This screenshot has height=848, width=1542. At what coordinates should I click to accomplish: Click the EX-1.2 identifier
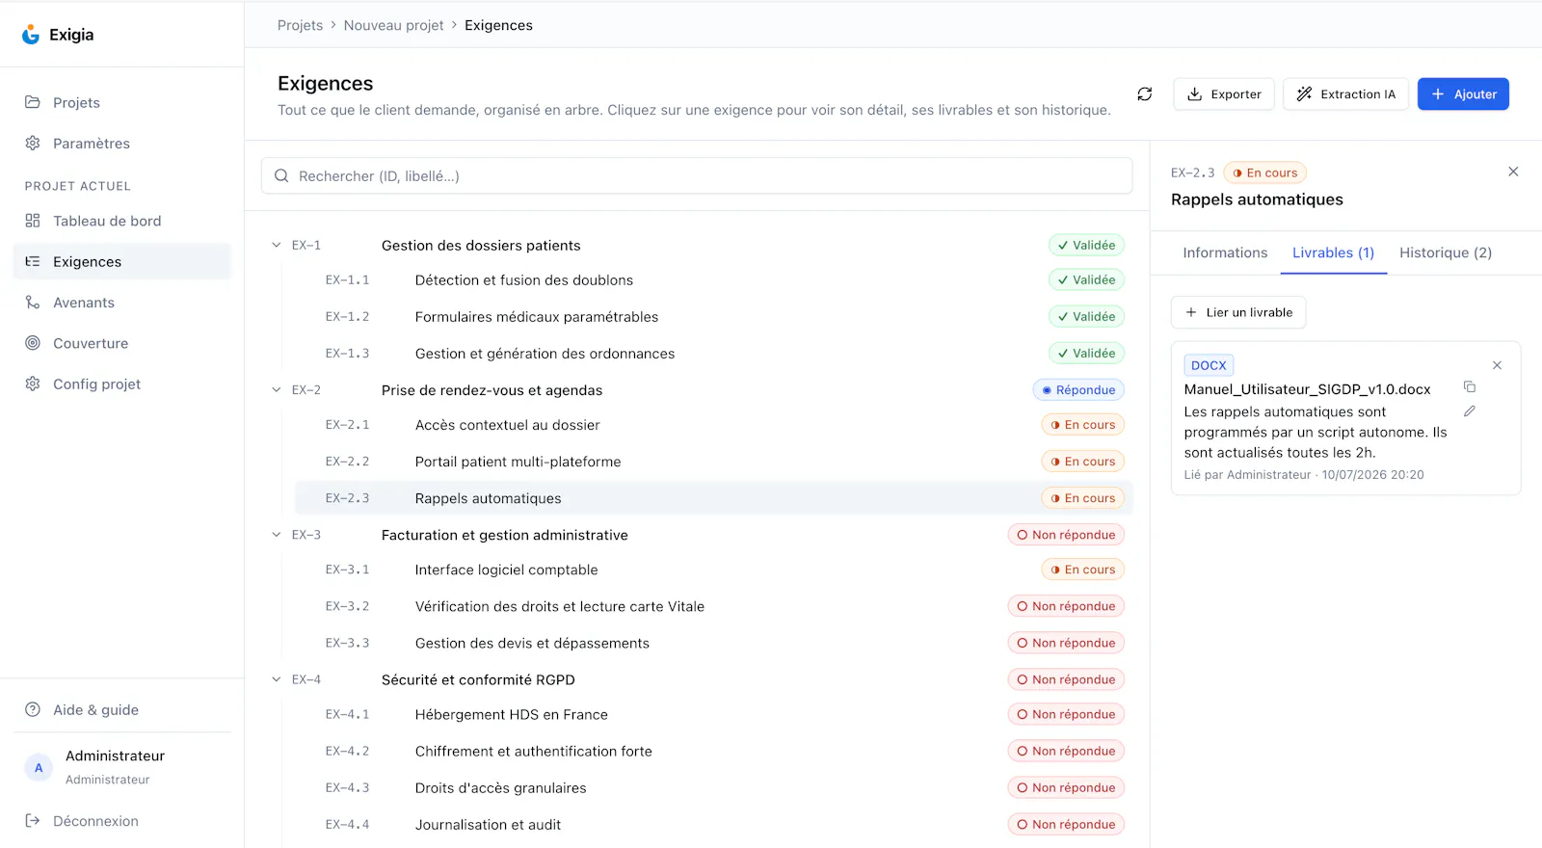click(347, 317)
